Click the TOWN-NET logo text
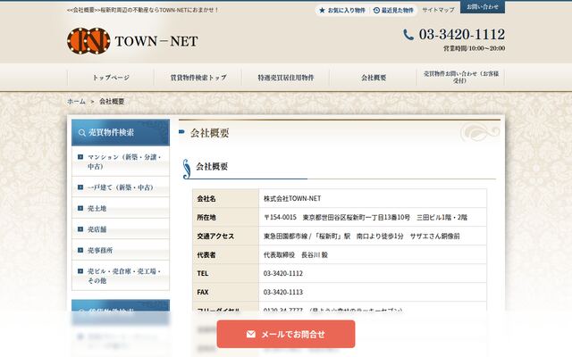 [x=156, y=41]
